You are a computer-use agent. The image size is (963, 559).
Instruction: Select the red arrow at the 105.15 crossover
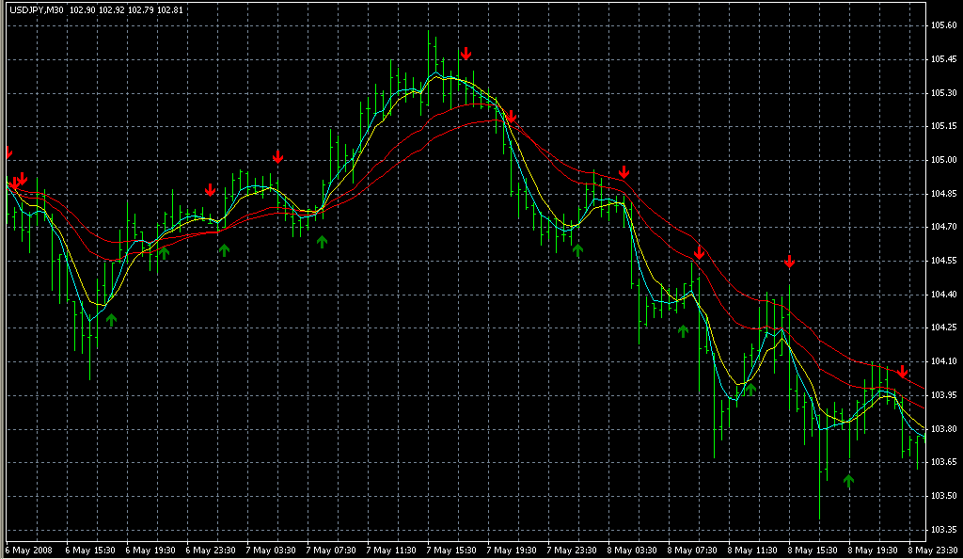[x=511, y=117]
